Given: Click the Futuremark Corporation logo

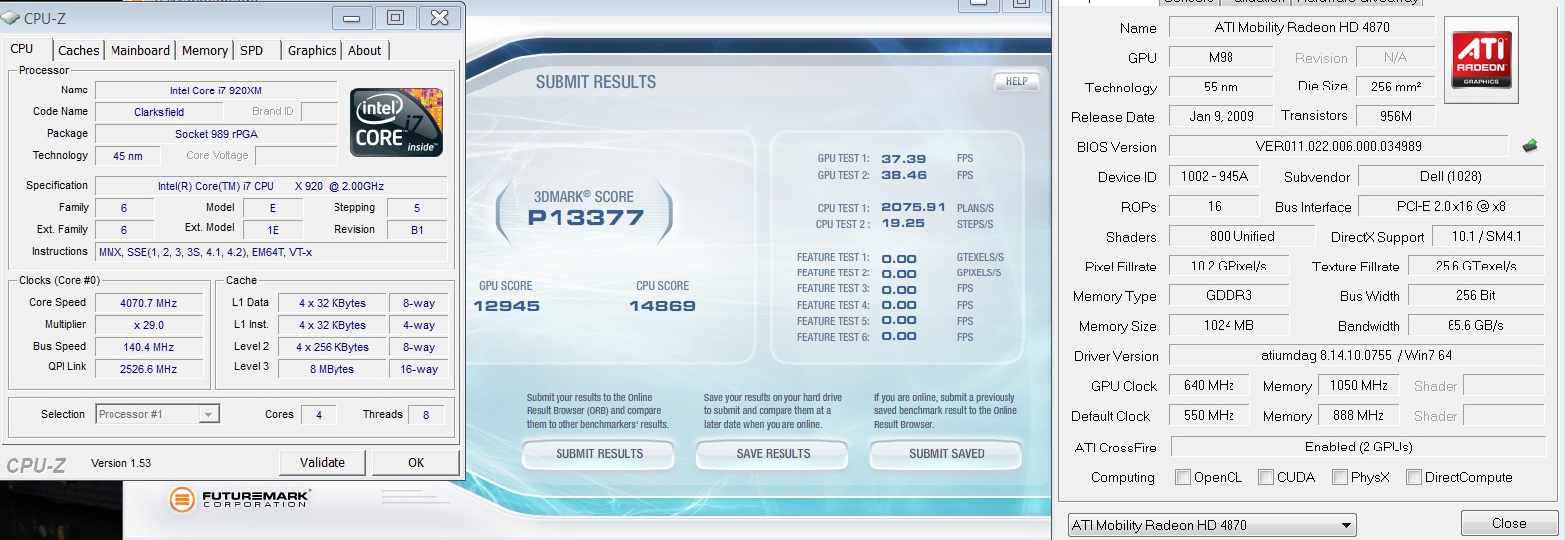Looking at the screenshot, I should [x=240, y=499].
